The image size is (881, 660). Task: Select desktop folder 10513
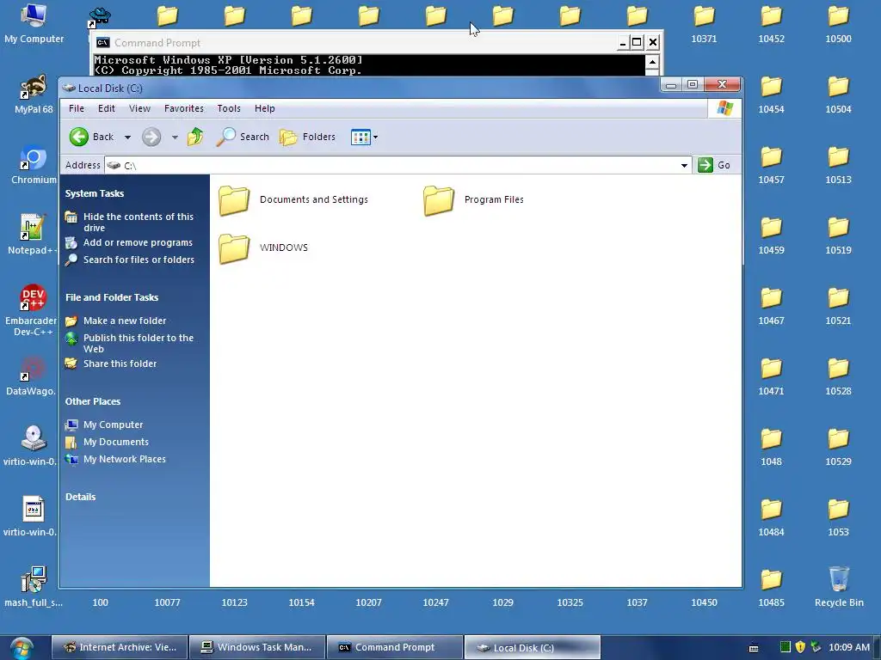pyautogui.click(x=838, y=164)
